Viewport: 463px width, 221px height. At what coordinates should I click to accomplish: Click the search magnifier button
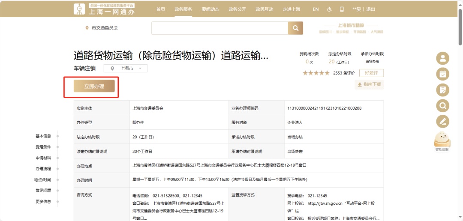[x=295, y=28]
